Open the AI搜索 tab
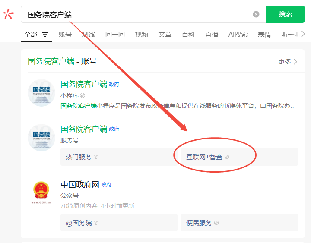Viewport: 311px width, 243px height. 238,35
